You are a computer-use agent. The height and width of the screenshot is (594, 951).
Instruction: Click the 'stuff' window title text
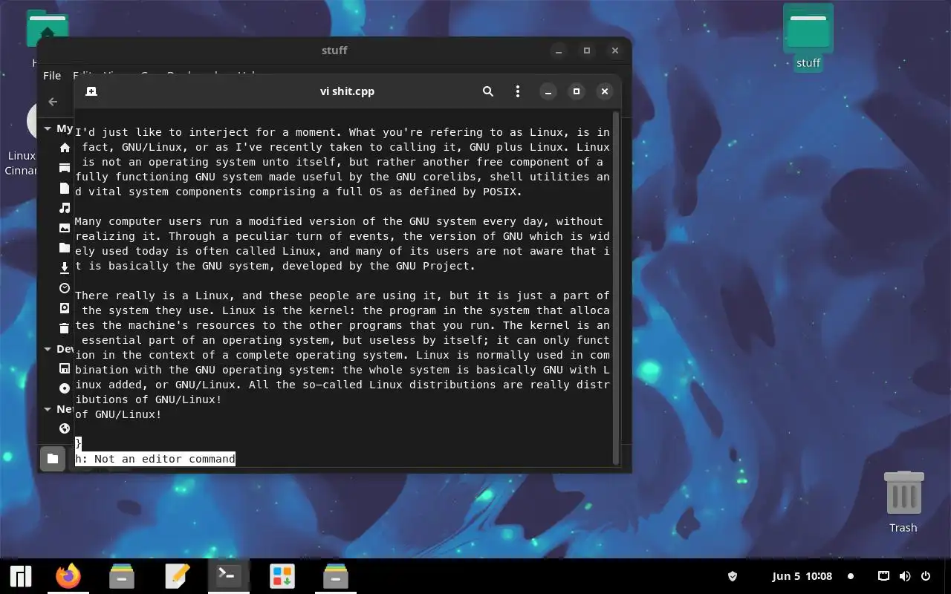(334, 50)
